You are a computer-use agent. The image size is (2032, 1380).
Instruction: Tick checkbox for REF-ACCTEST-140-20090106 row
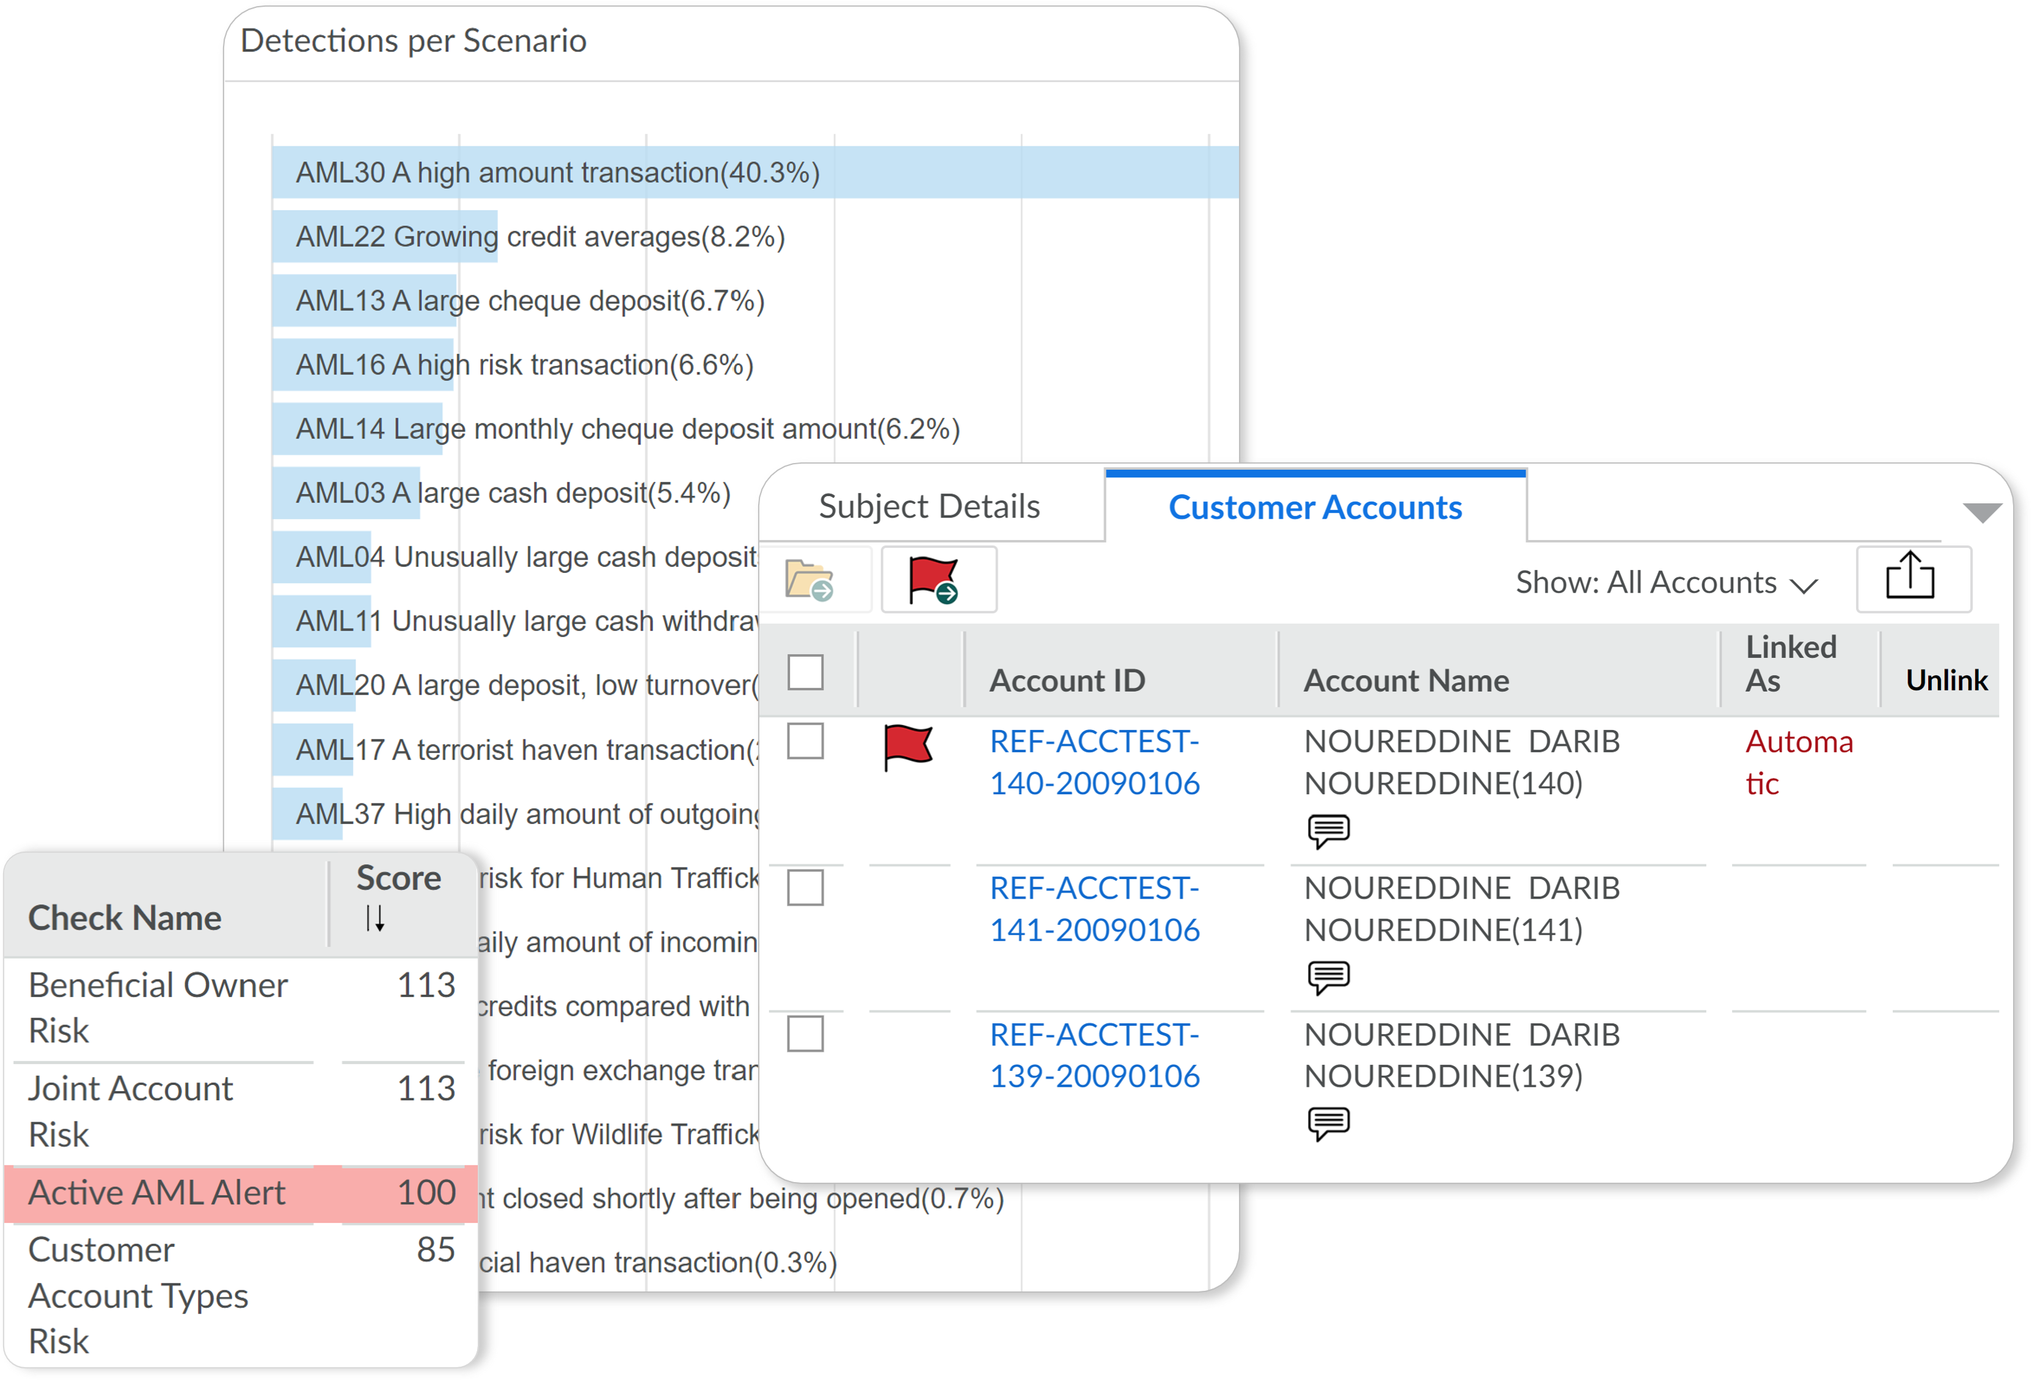pyautogui.click(x=805, y=742)
